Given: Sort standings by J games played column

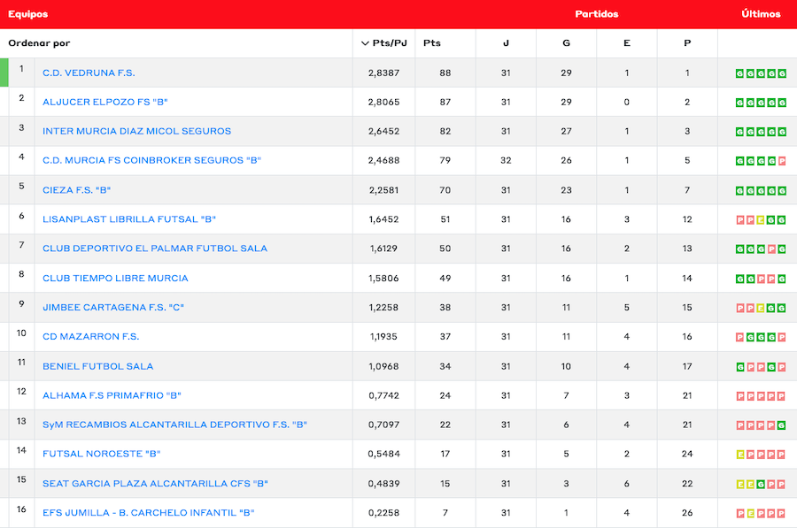Looking at the screenshot, I should coord(506,43).
